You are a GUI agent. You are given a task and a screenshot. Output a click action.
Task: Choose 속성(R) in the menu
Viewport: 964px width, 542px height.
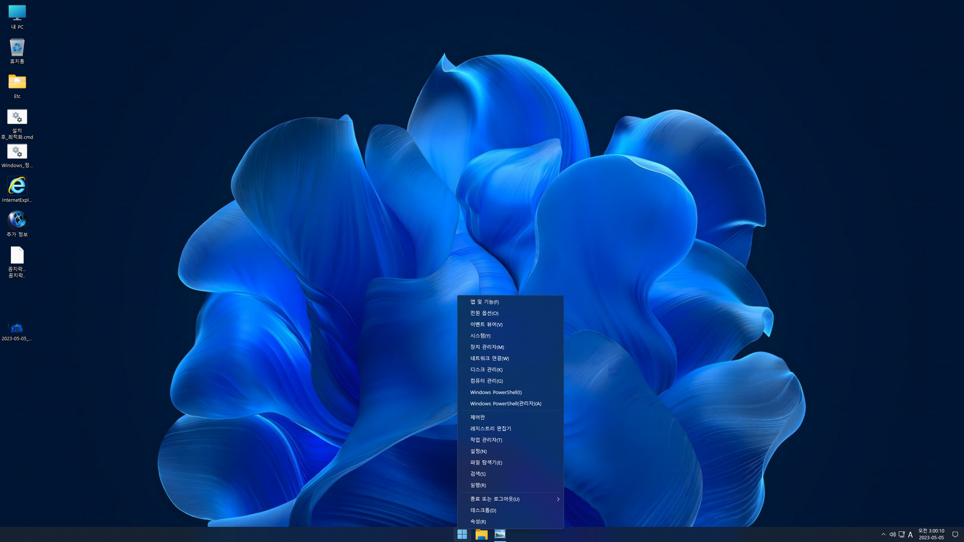[x=510, y=522]
